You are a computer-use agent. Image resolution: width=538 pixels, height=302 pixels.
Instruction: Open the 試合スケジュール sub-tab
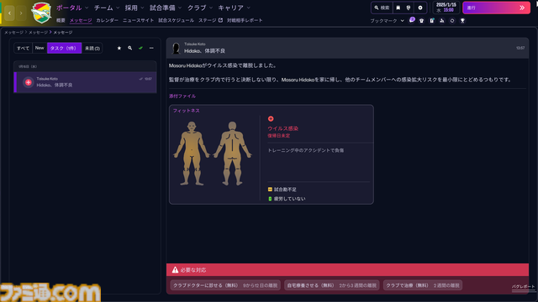pyautogui.click(x=176, y=20)
